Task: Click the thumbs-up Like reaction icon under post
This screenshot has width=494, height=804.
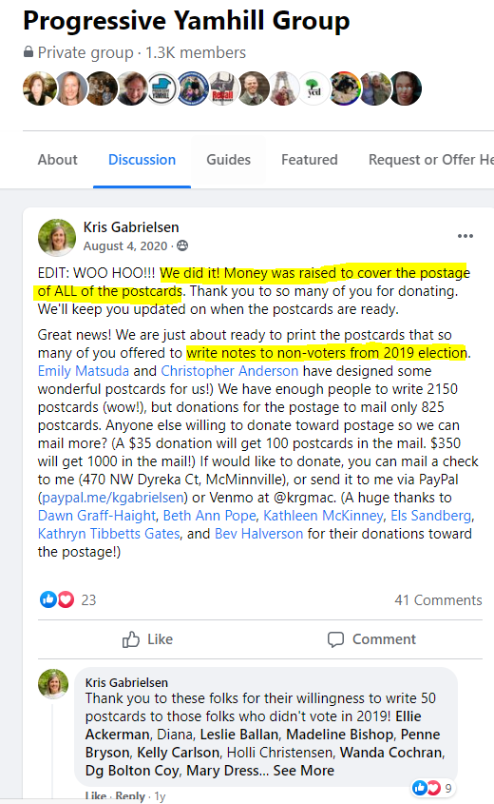Action: [48, 598]
